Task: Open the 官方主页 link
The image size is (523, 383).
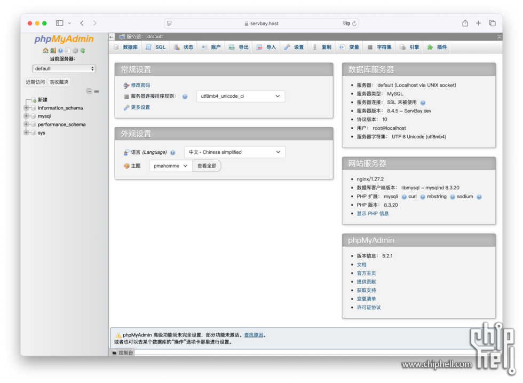Action: (366, 273)
